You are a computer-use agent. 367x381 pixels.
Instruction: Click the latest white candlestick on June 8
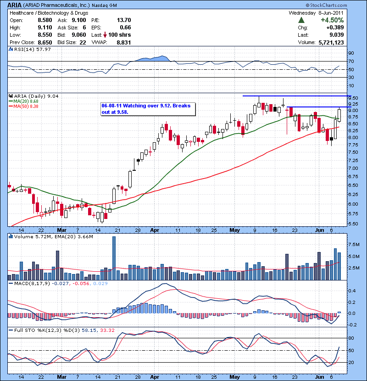(x=339, y=115)
